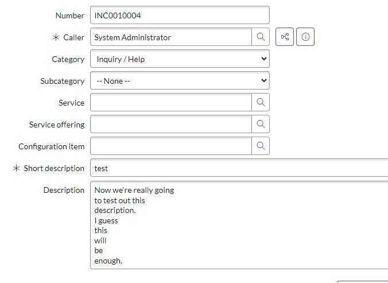Click the Short description label
The width and height of the screenshot is (388, 283).
click(x=54, y=168)
